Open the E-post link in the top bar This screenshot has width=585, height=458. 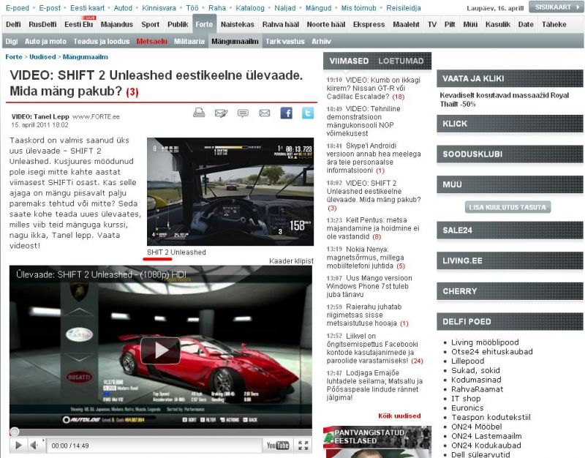50,8
